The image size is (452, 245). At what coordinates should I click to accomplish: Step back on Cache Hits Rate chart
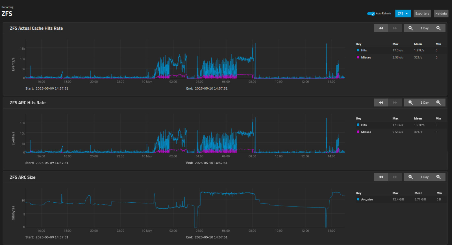(381, 28)
